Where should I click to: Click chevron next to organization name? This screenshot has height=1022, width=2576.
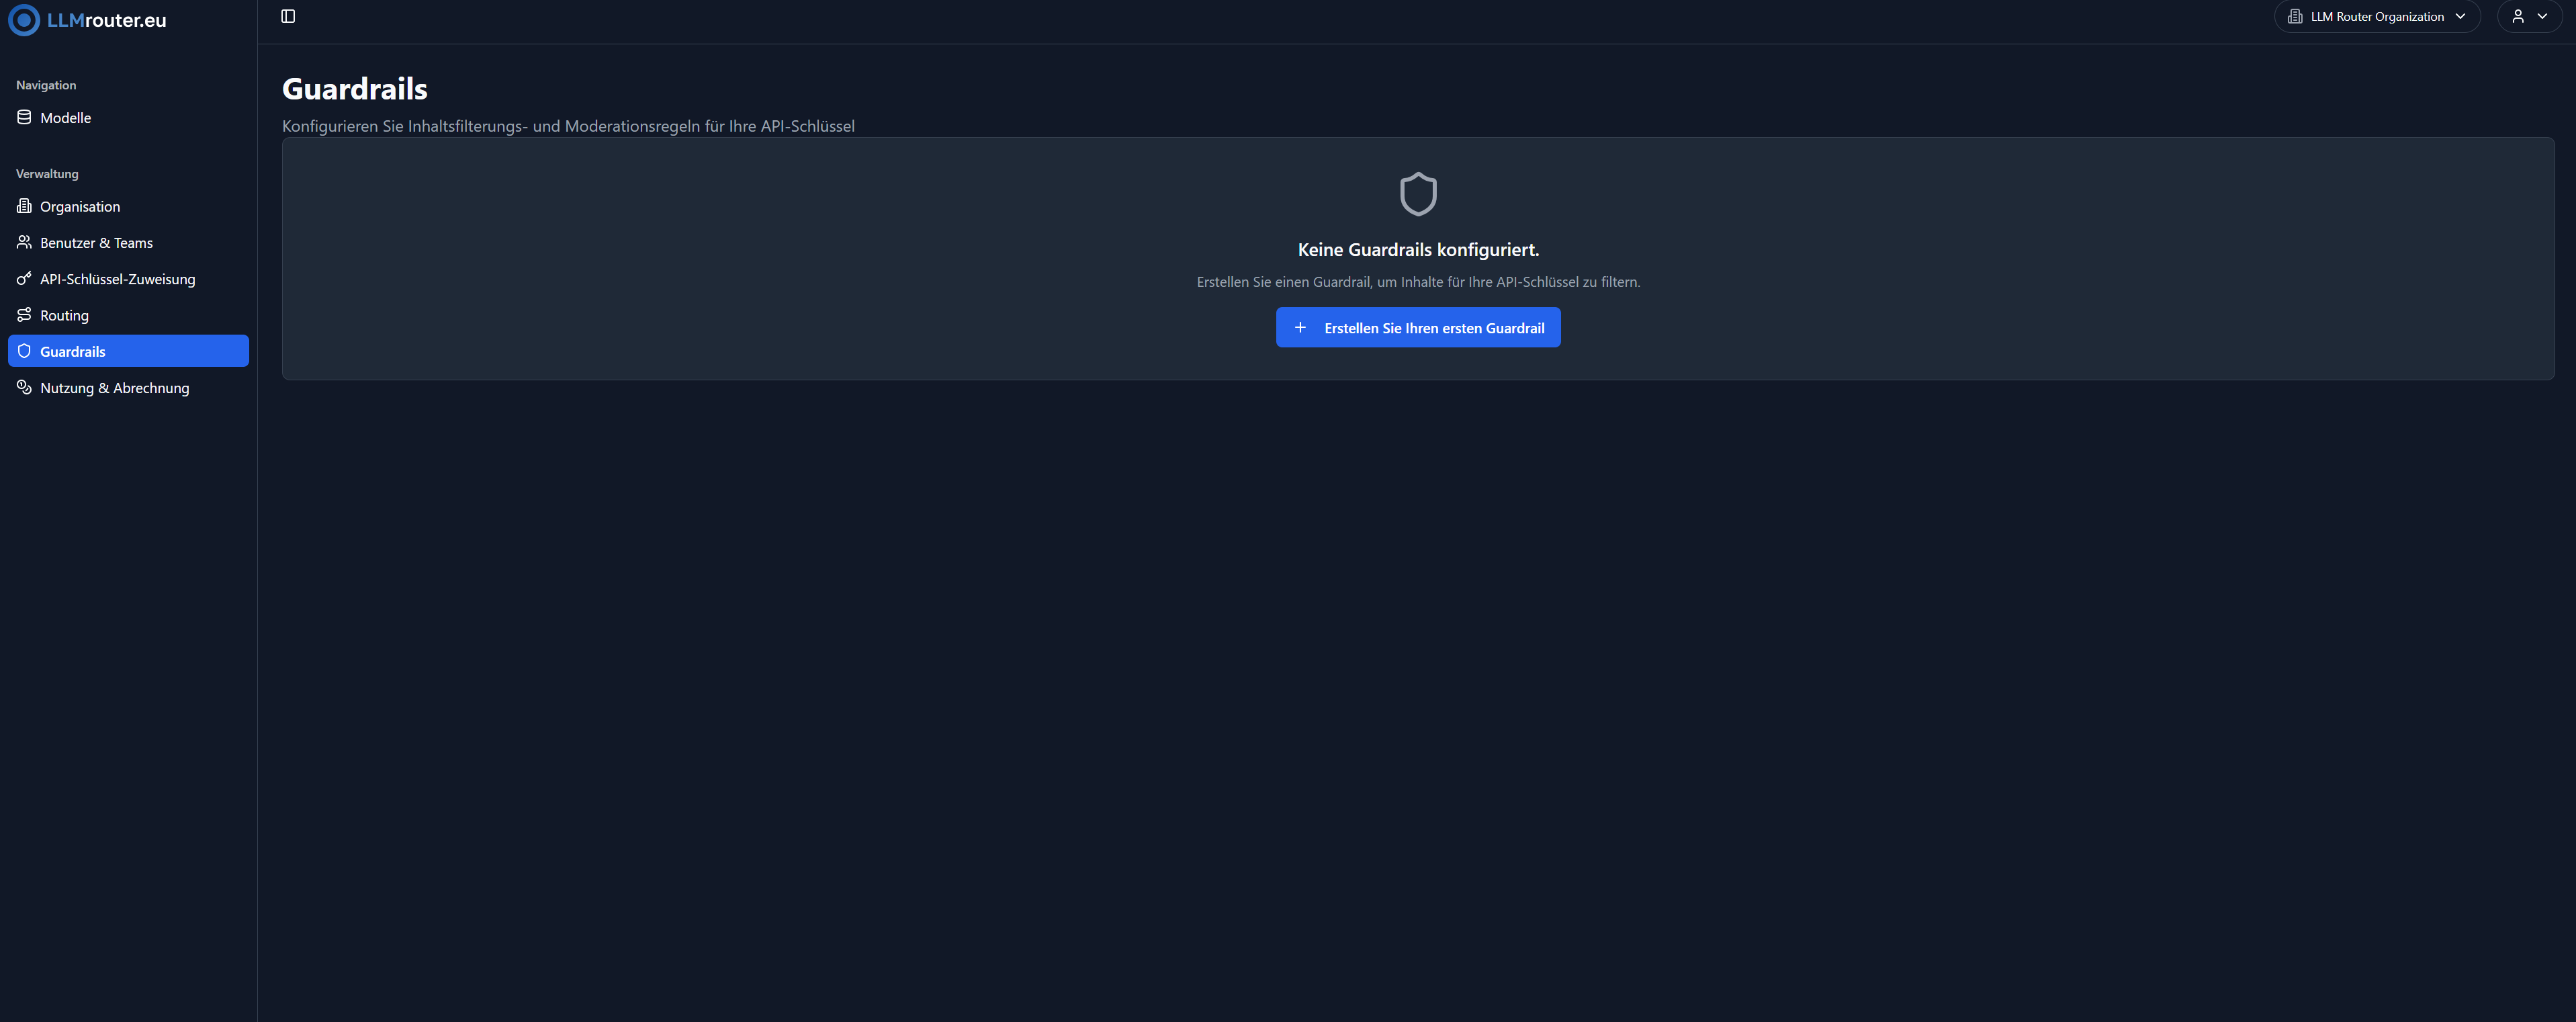2460,17
